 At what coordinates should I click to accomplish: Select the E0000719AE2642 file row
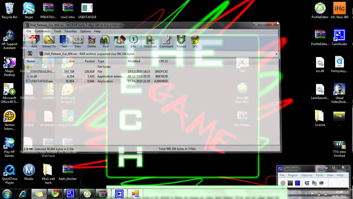coord(97,71)
